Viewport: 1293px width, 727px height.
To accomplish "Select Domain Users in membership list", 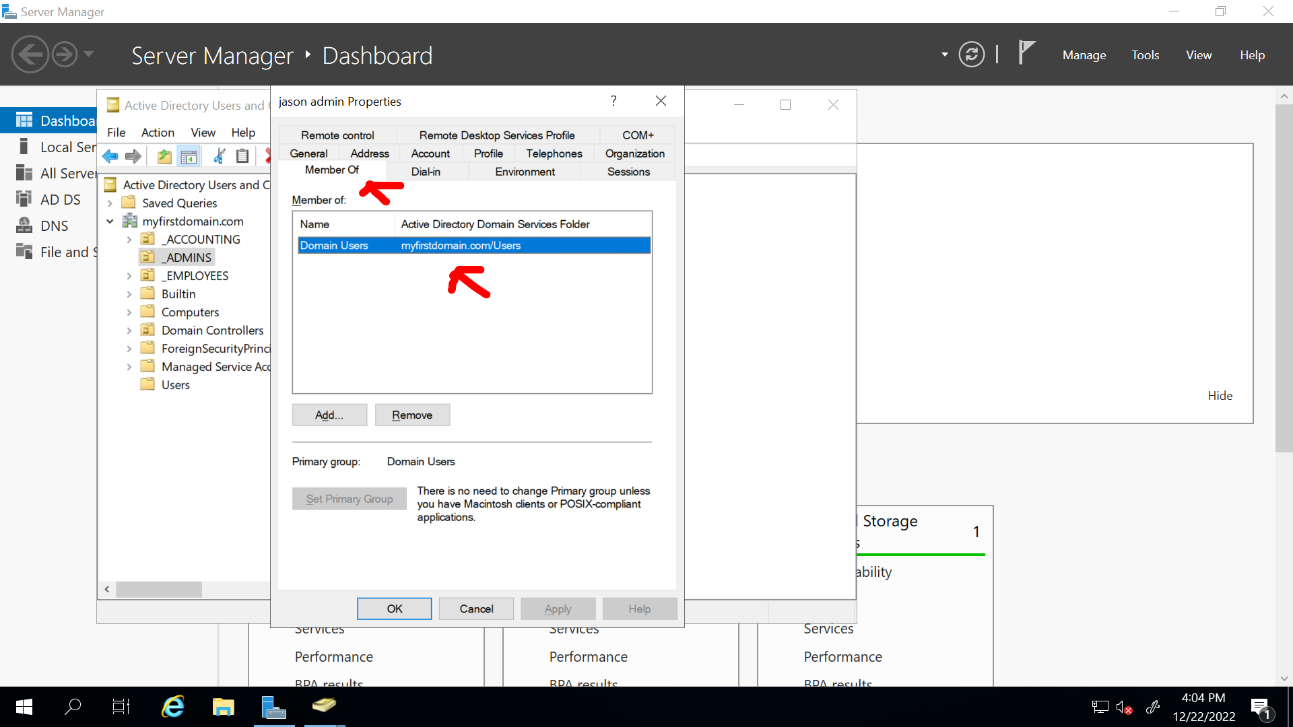I will pyautogui.click(x=473, y=245).
